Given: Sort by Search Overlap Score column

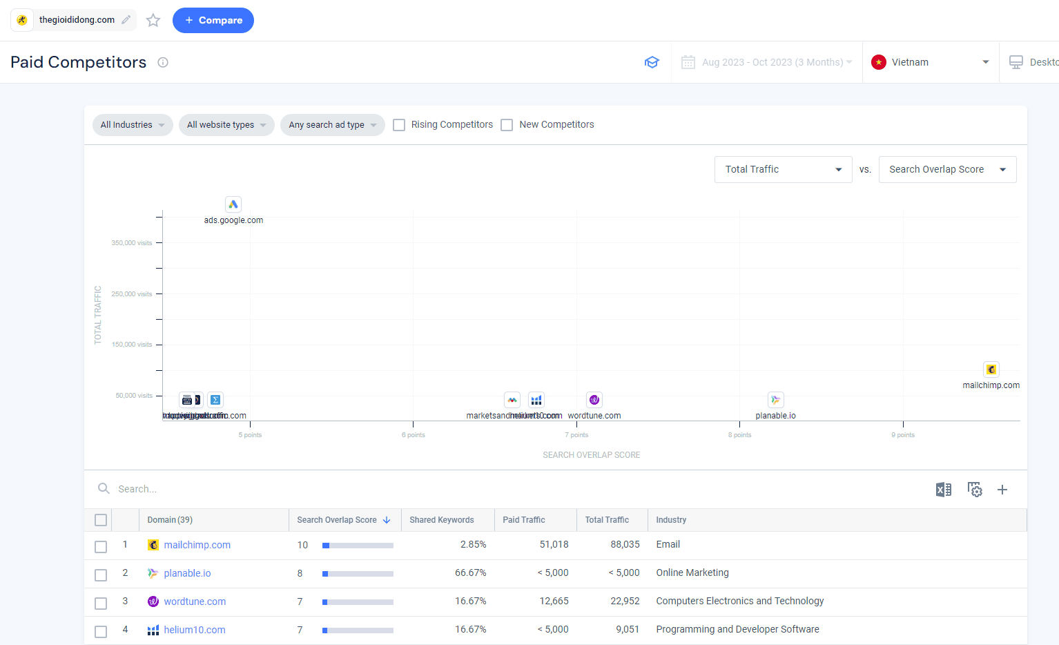Looking at the screenshot, I should [x=344, y=520].
